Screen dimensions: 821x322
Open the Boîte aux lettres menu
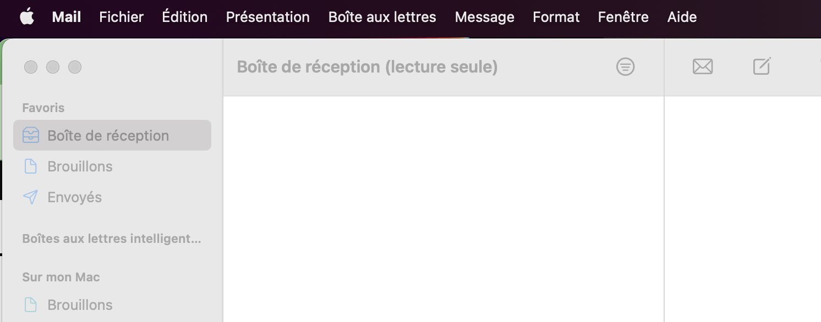click(382, 16)
